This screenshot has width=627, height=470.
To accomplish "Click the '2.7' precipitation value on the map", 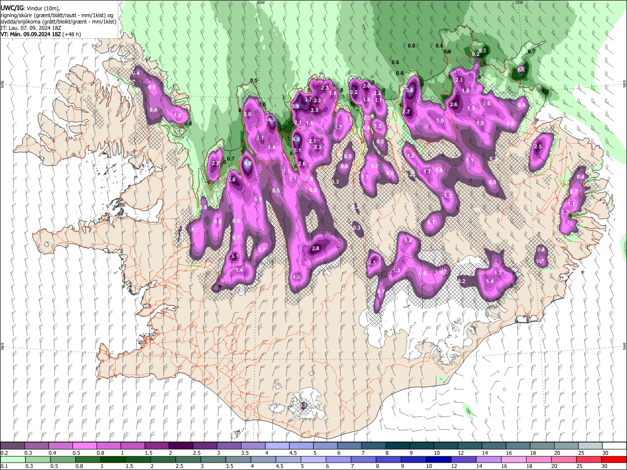I will (x=406, y=112).
